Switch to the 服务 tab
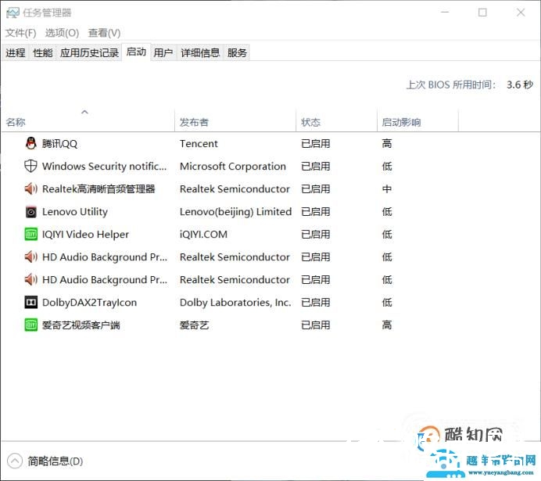The width and height of the screenshot is (541, 481). click(237, 53)
